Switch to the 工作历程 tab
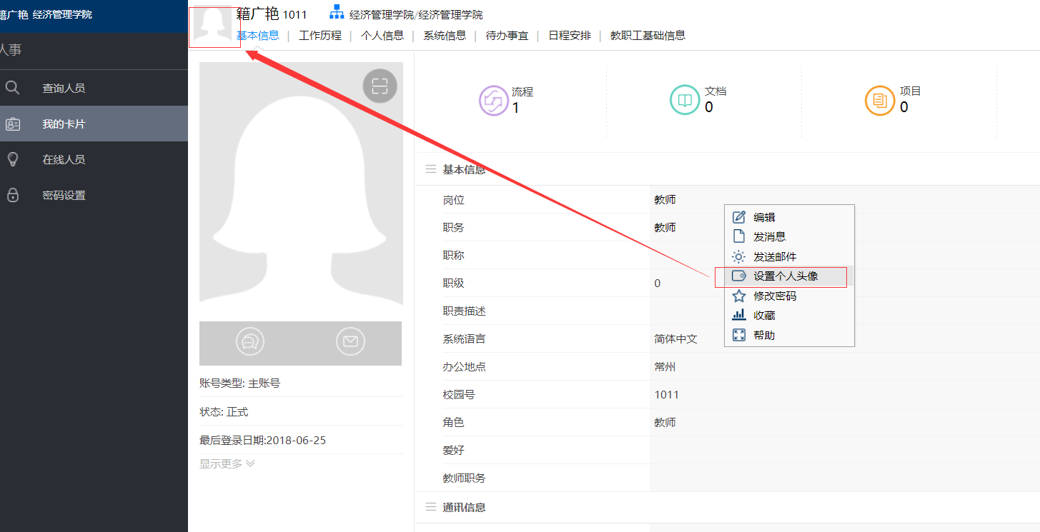Image resolution: width=1040 pixels, height=532 pixels. coord(320,35)
